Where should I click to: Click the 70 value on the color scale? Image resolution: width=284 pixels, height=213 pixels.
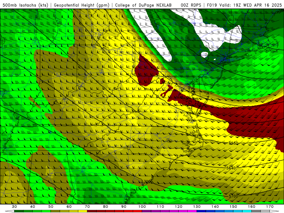pyautogui.click(x=87, y=207)
